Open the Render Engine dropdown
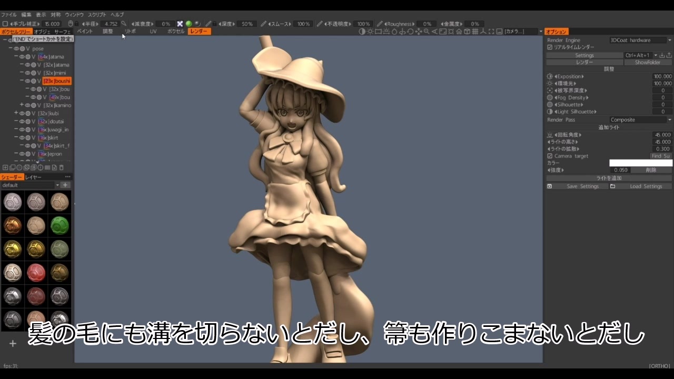The image size is (674, 379). click(641, 40)
